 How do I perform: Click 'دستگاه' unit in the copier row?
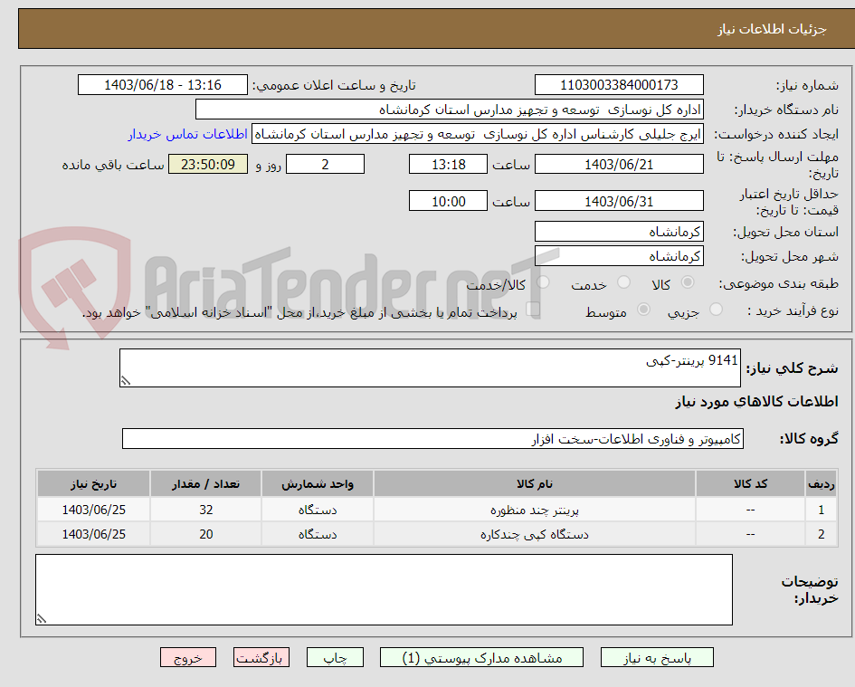(318, 535)
